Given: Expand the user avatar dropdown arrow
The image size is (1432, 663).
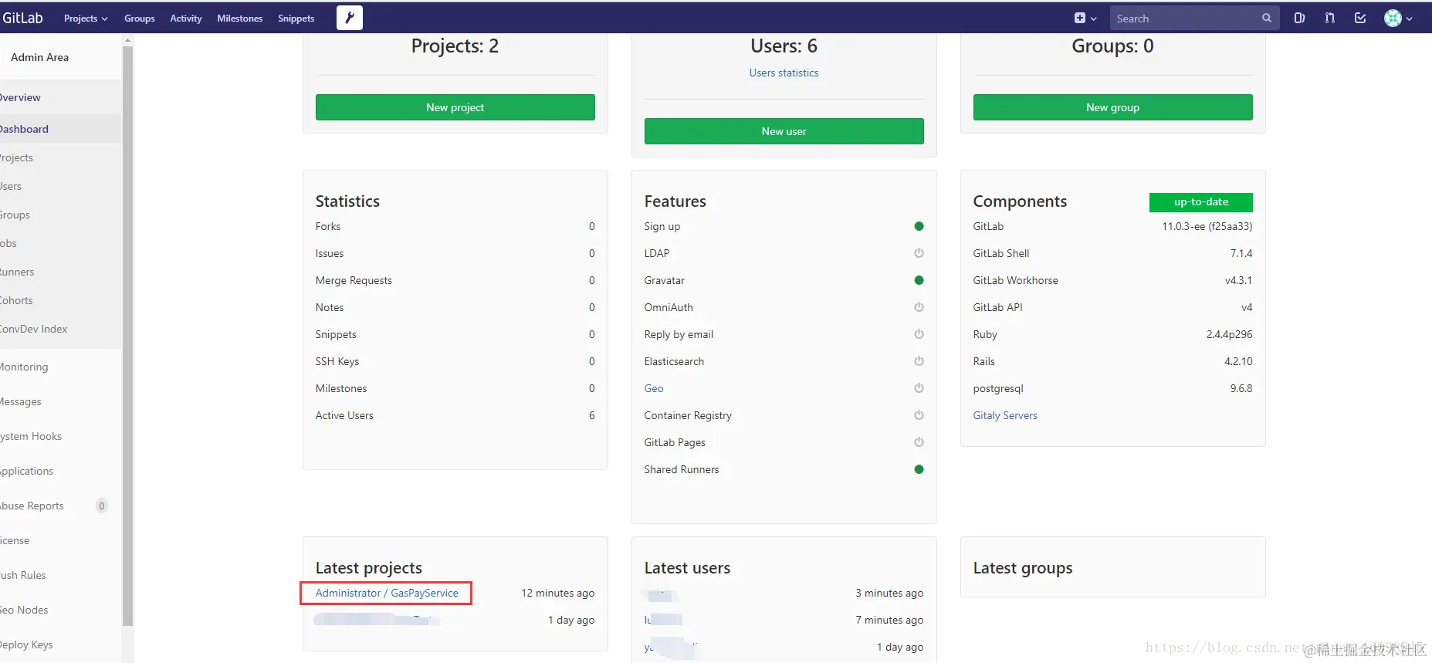Looking at the screenshot, I should pos(1409,19).
